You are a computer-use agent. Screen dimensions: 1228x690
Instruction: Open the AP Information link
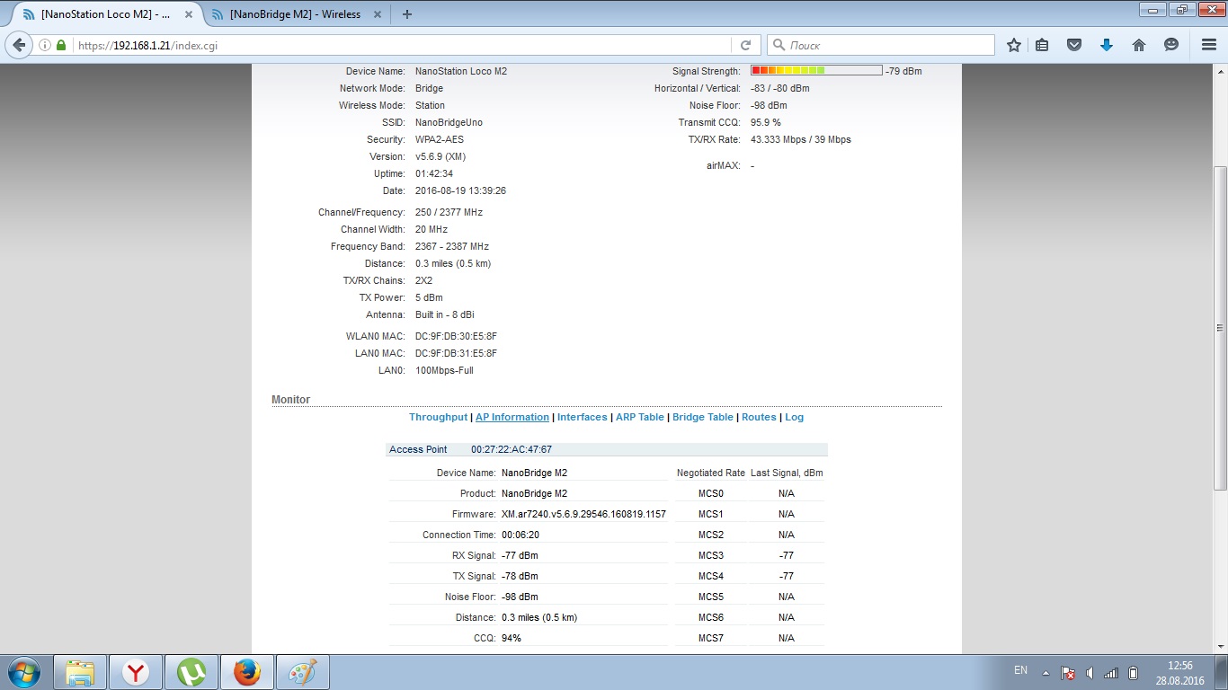tap(512, 417)
